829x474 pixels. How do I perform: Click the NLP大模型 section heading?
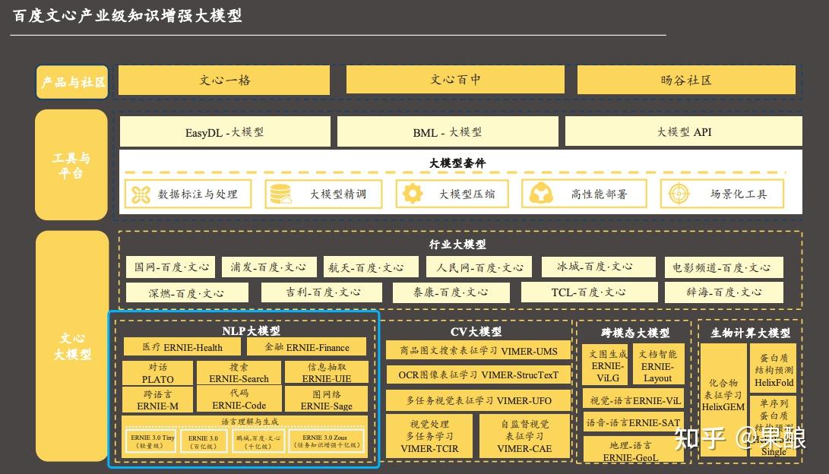252,330
